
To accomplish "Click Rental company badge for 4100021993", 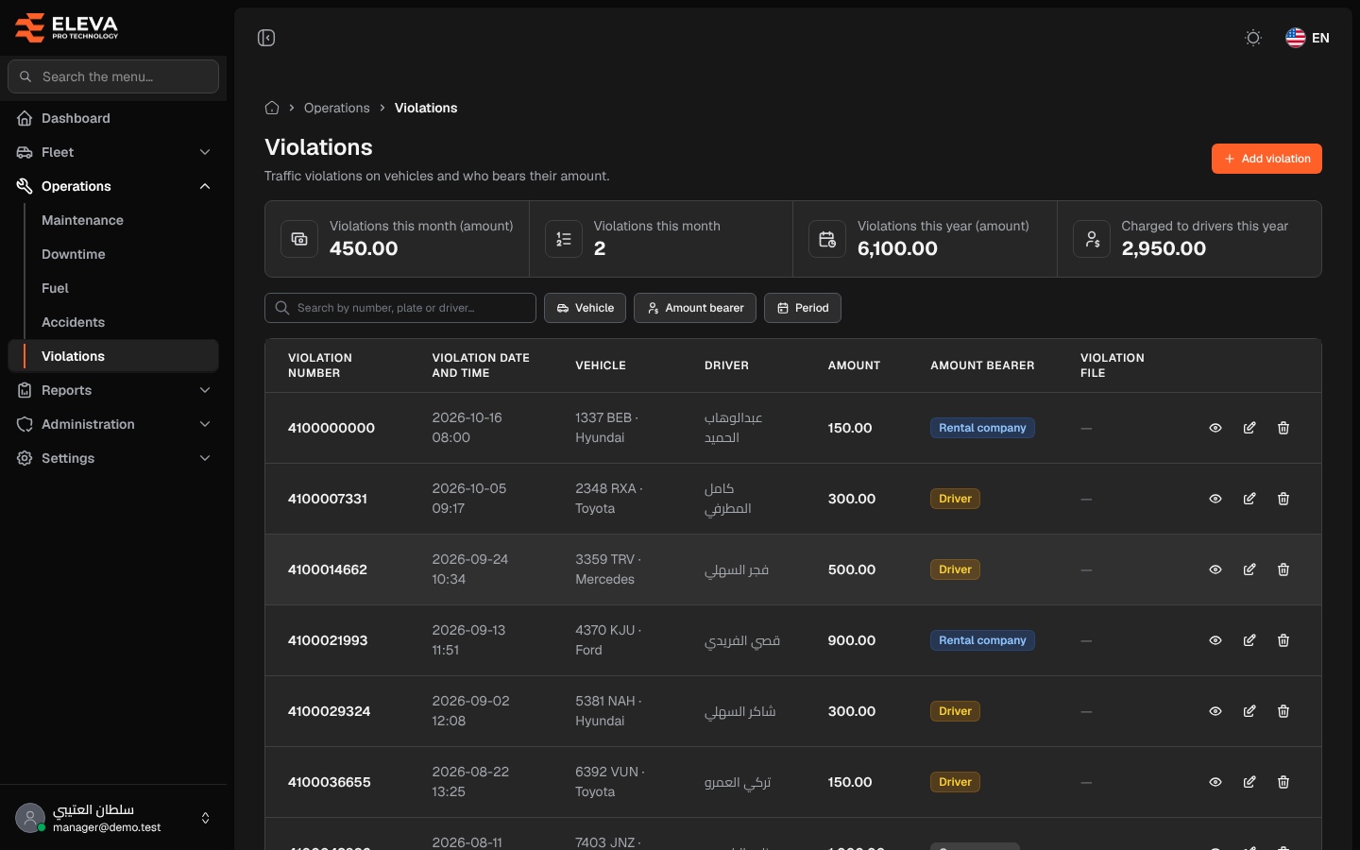I will pyautogui.click(x=982, y=640).
